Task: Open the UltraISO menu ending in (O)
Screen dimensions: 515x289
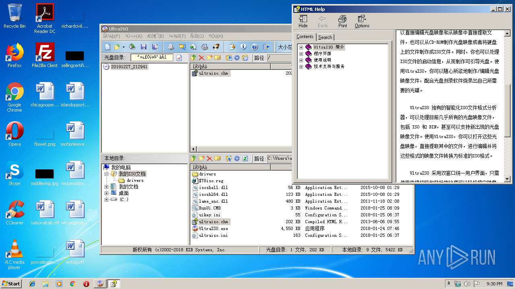Action: pyautogui.click(x=197, y=36)
